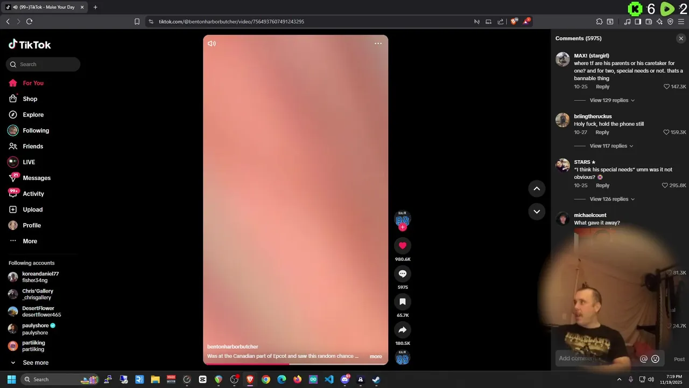
Task: Toggle the browser sidebar panel
Action: (x=638, y=22)
